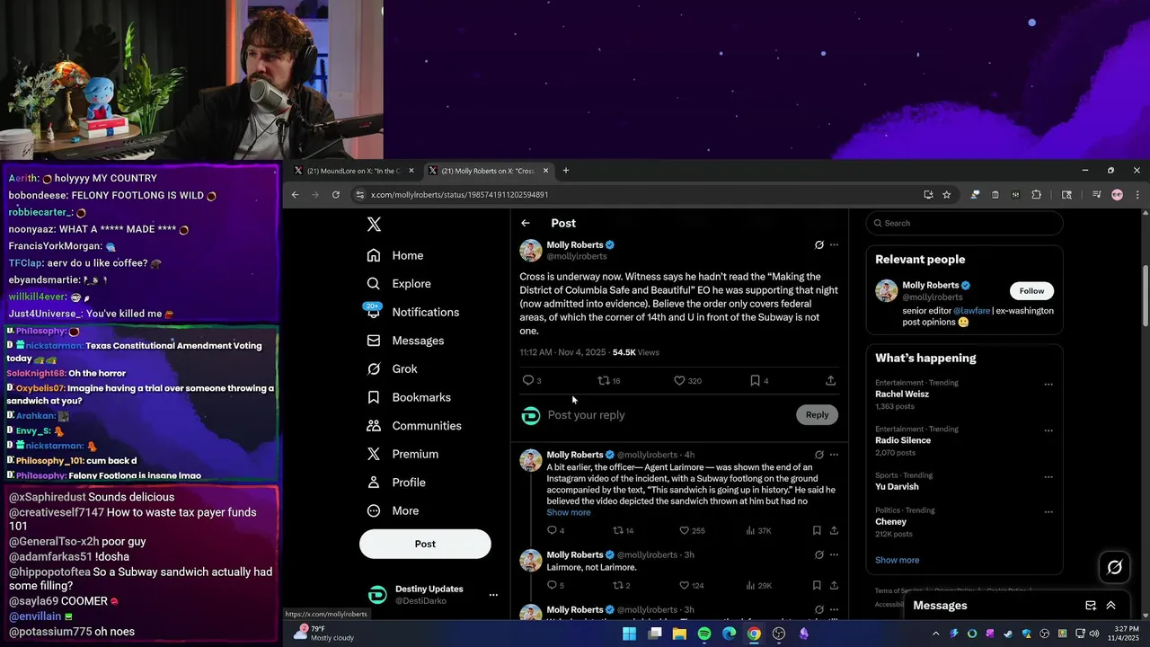This screenshot has width=1150, height=647.
Task: Go to Home in X sidebar
Action: tap(395, 255)
